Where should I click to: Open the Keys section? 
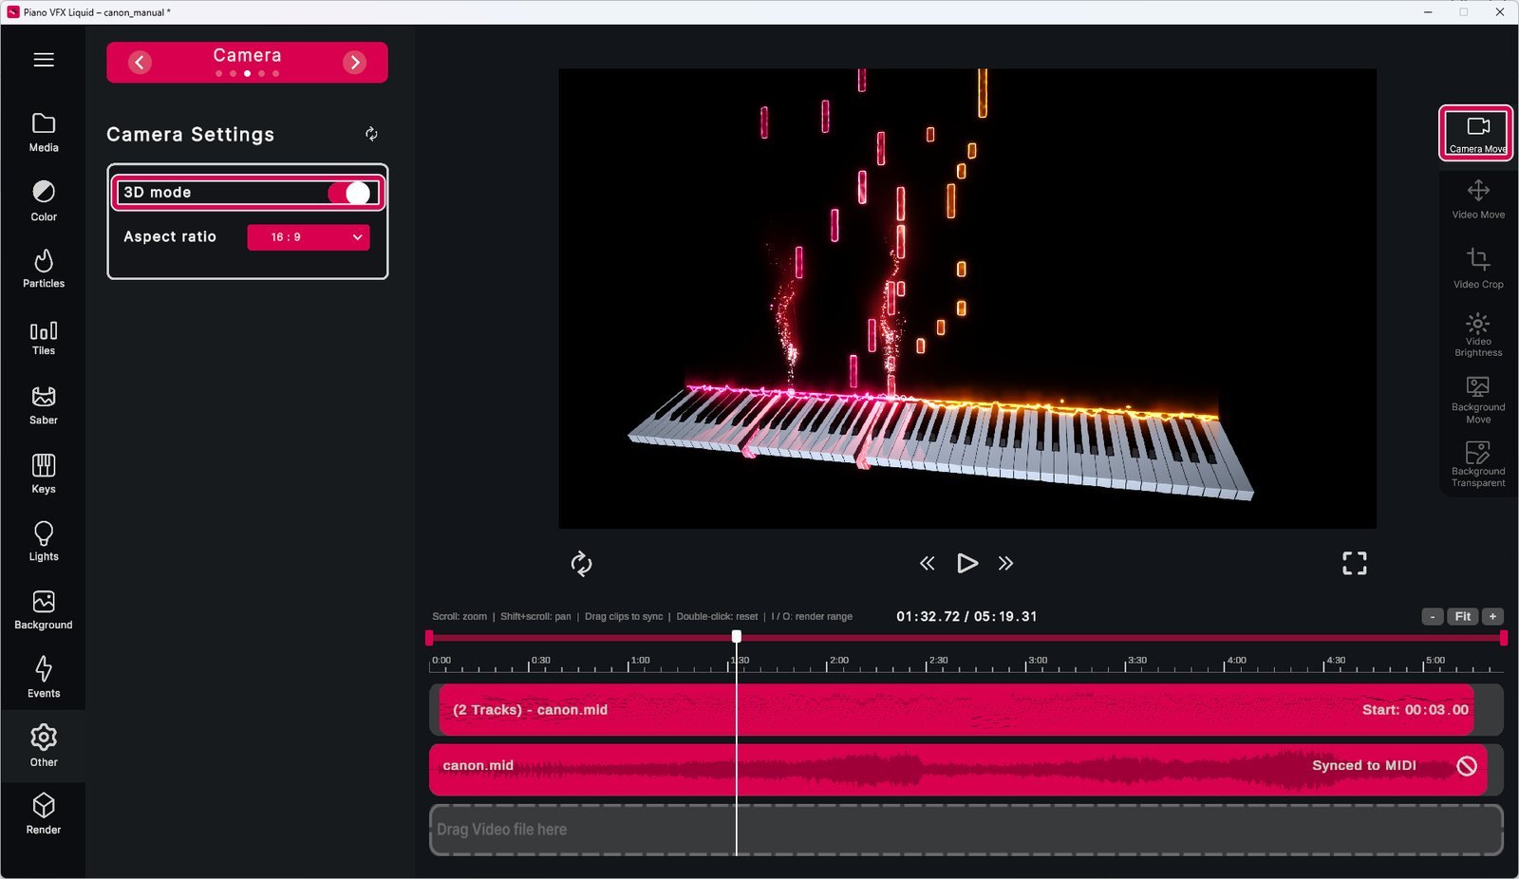[x=44, y=474]
